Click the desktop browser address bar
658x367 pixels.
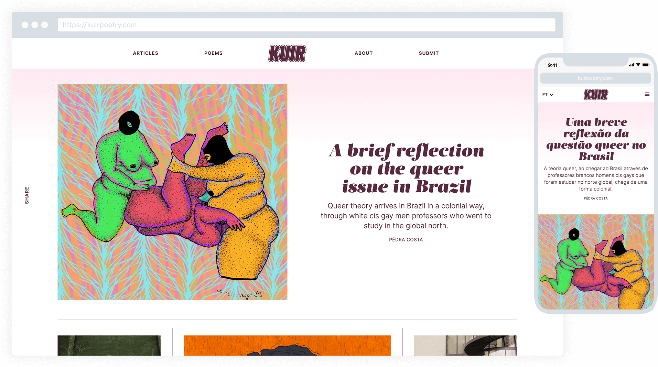coord(306,25)
